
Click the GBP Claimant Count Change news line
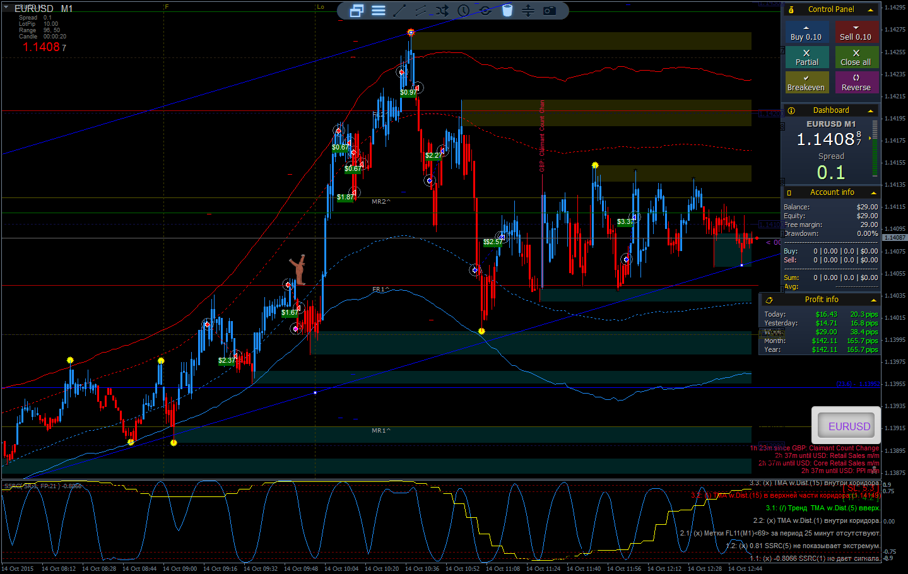point(815,448)
